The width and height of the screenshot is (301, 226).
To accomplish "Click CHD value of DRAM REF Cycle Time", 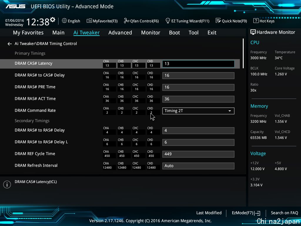I will [x=151, y=156].
